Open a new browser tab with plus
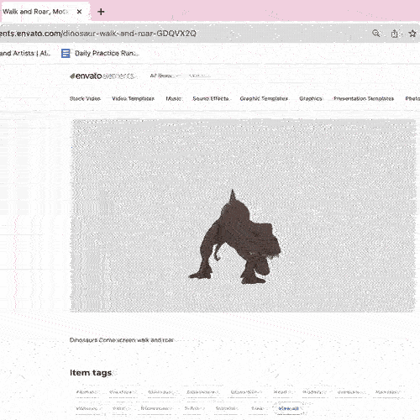Viewport: 420px width, 420px height. click(101, 12)
